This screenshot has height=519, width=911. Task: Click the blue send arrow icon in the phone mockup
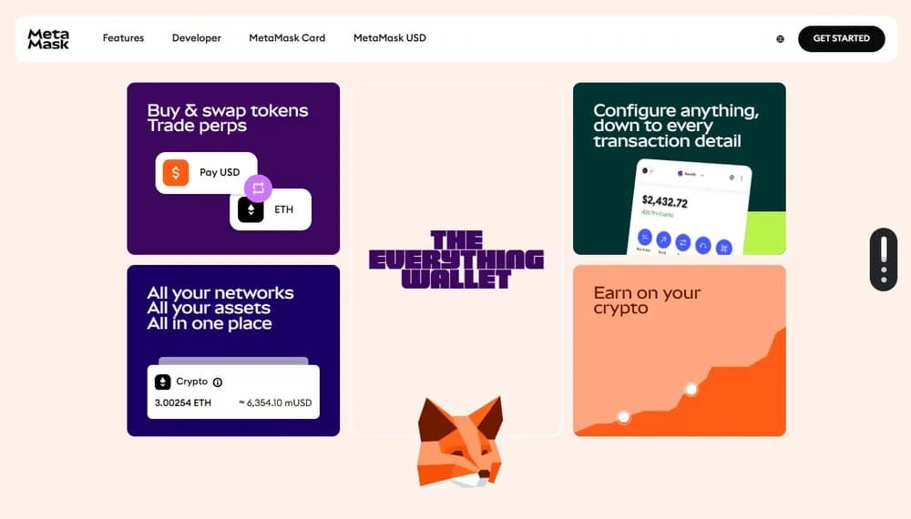(x=663, y=239)
